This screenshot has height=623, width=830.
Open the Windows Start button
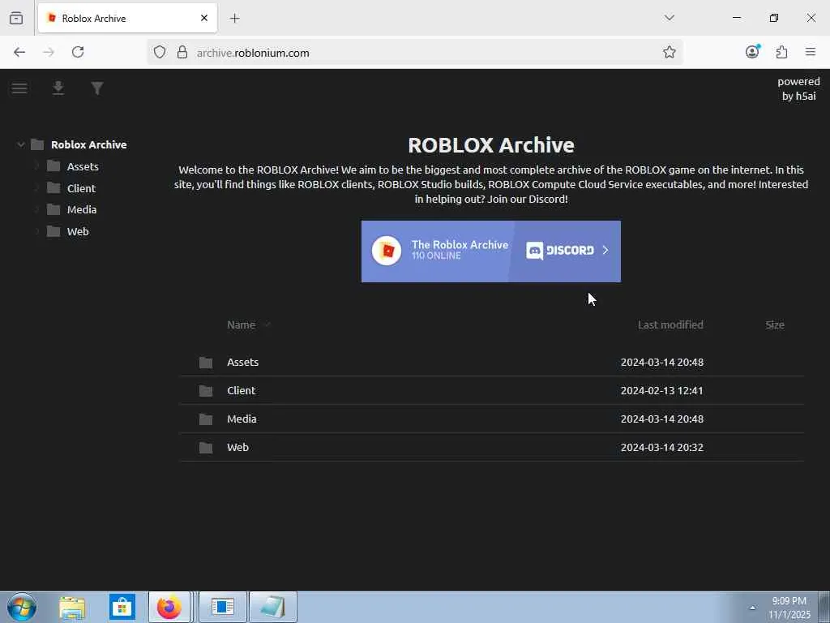click(x=22, y=607)
